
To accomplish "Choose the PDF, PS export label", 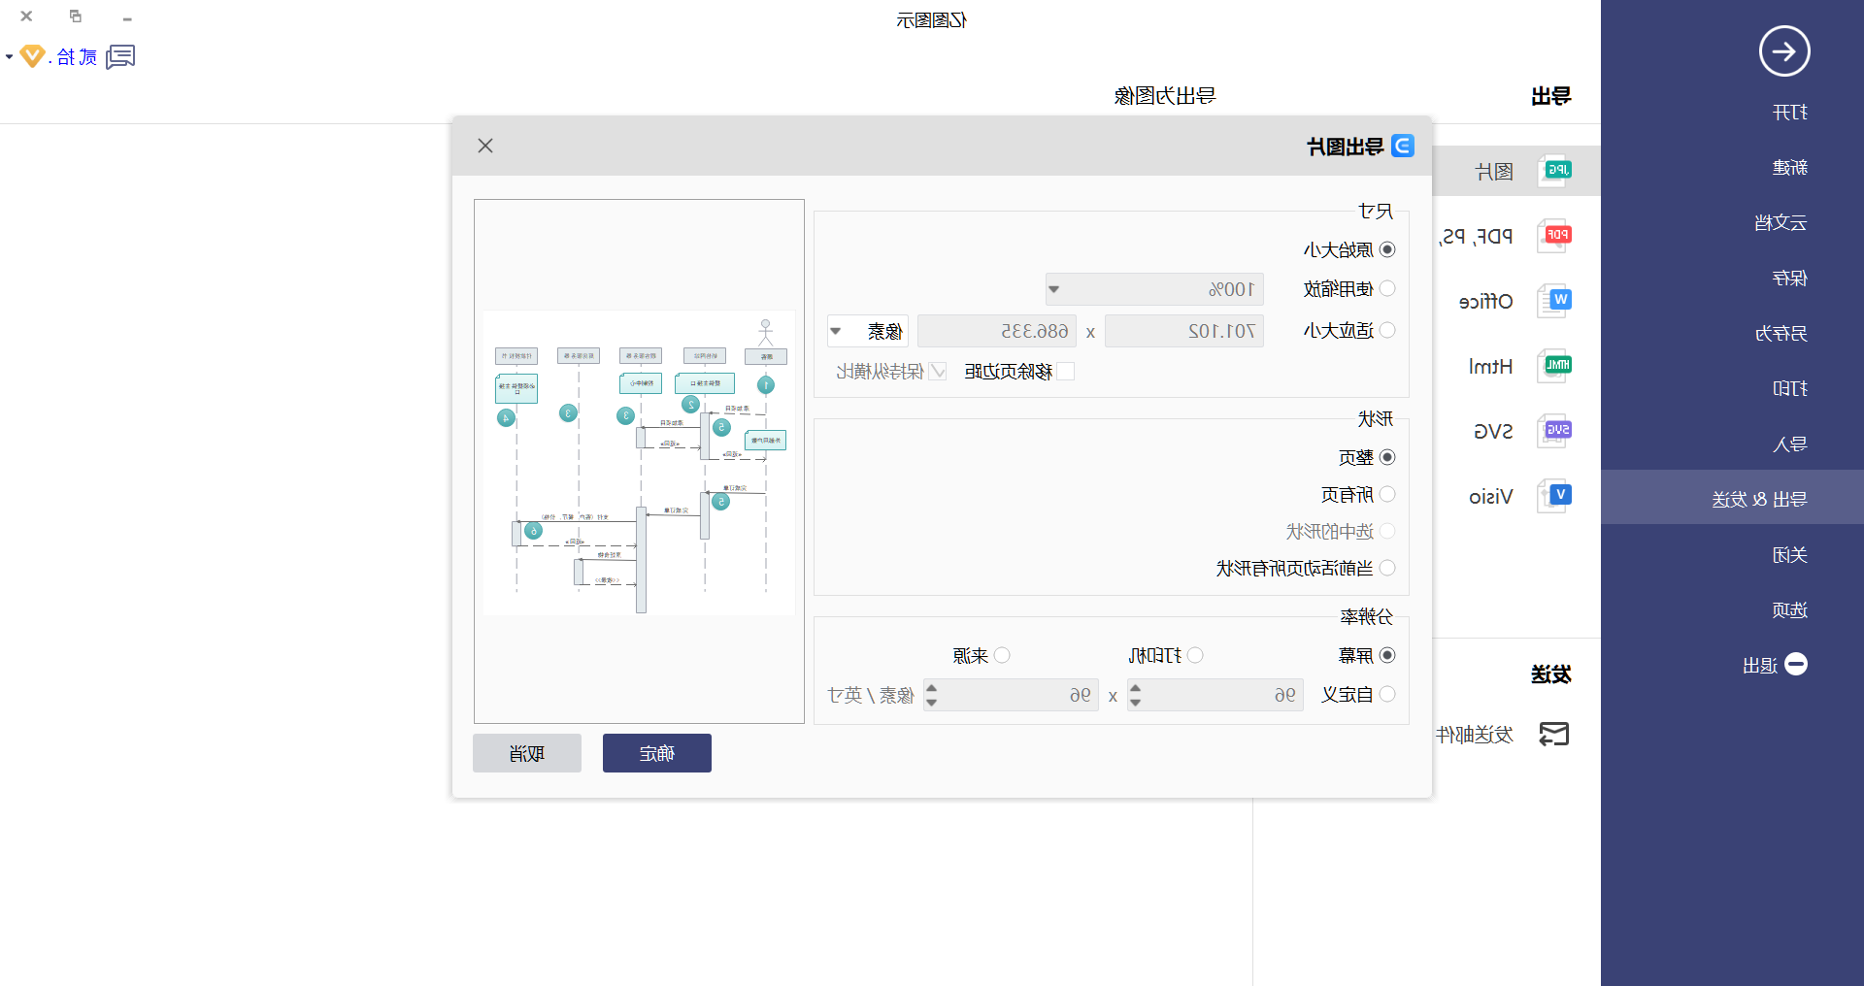I will click(x=1475, y=237).
